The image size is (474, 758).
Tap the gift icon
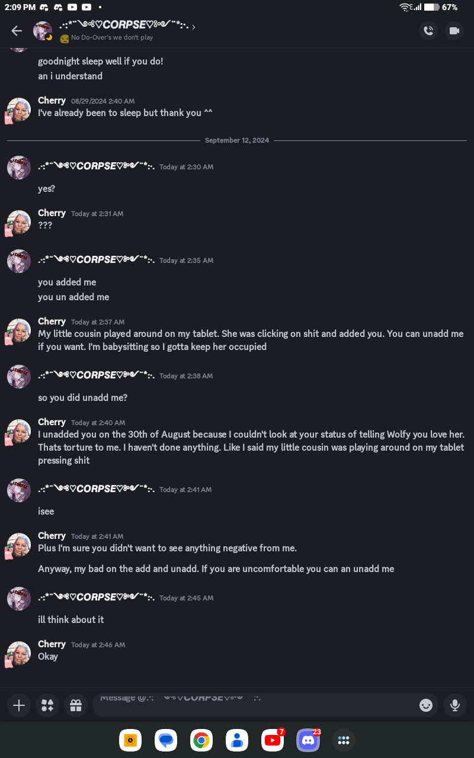coord(76,705)
